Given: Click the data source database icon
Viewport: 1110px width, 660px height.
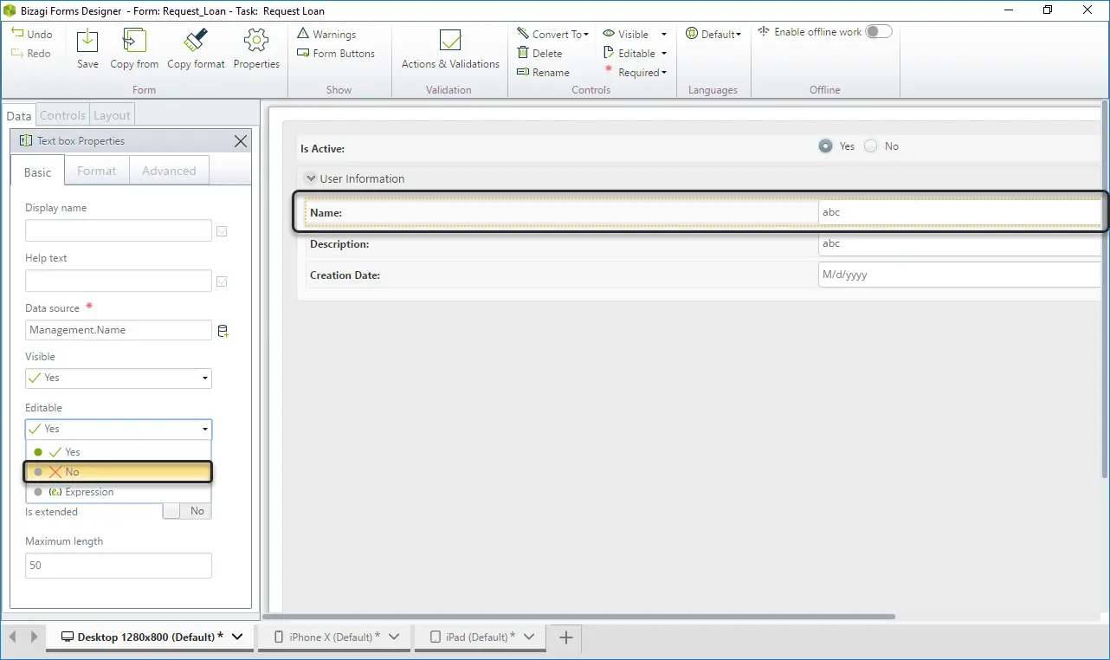Looking at the screenshot, I should [x=223, y=331].
